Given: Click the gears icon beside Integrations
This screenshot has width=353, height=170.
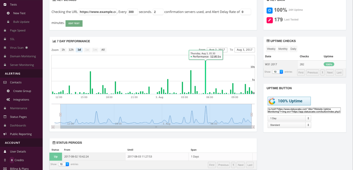Looking at the screenshot, I should 8,100.
